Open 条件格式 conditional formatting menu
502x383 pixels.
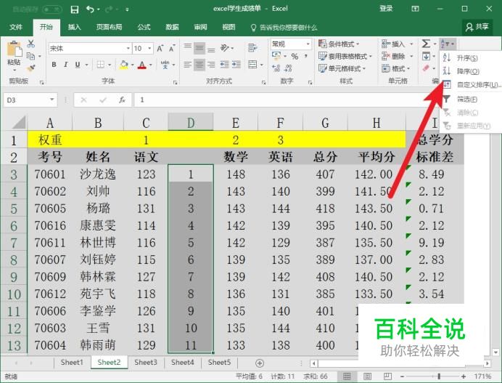coord(339,44)
